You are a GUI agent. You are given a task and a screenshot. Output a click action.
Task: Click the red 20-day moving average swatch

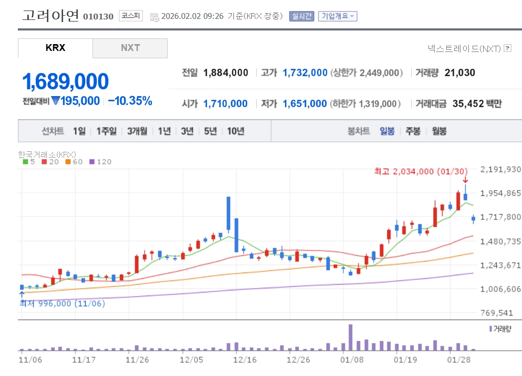(x=44, y=162)
